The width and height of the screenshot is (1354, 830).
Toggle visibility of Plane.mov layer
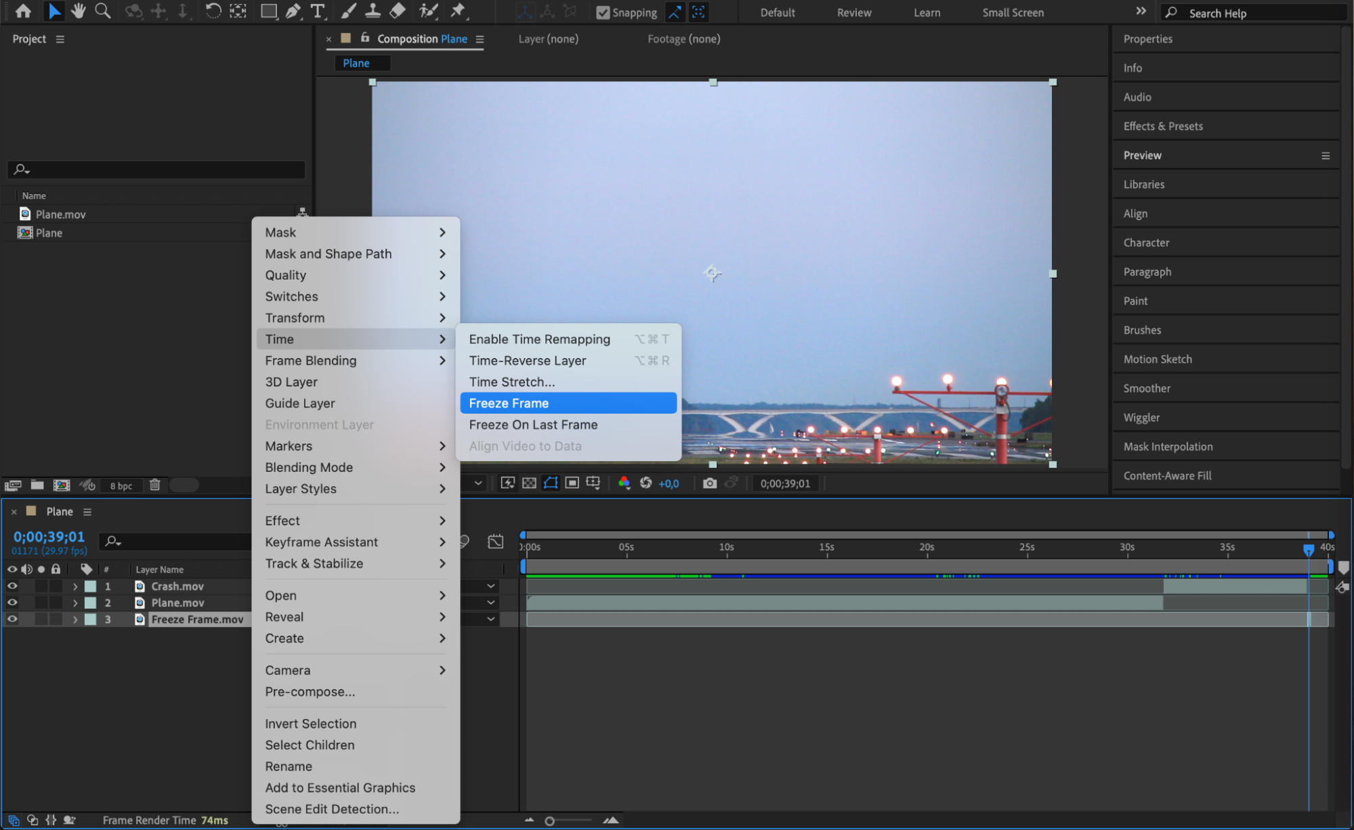tap(12, 603)
